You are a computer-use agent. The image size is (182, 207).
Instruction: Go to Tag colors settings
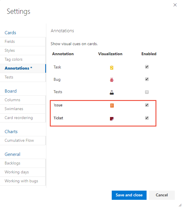click(14, 59)
